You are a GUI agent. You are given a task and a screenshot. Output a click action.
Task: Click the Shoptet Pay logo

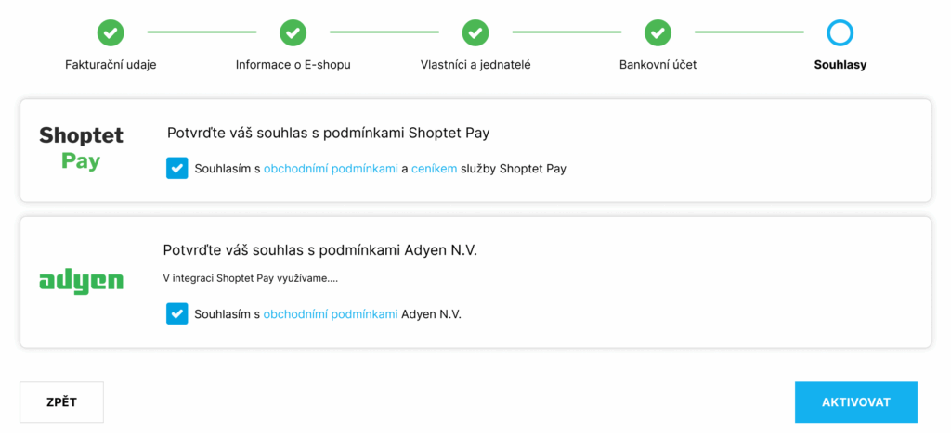pyautogui.click(x=82, y=148)
